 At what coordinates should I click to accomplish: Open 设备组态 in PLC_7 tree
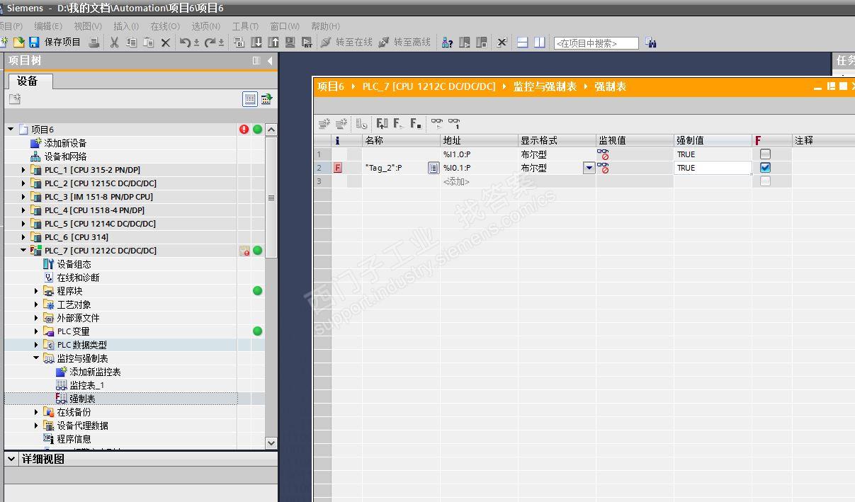[74, 264]
